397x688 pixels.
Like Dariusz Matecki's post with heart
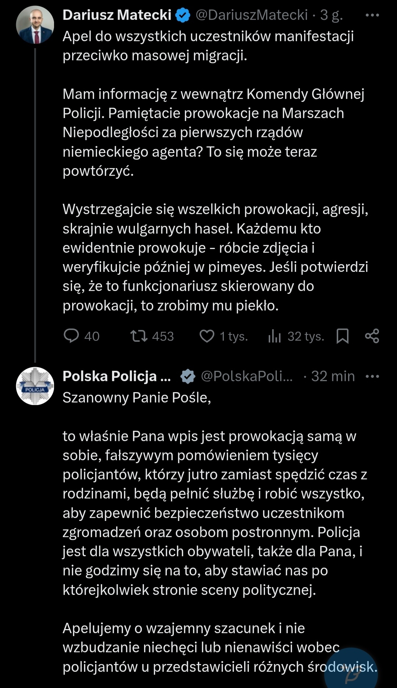[207, 336]
